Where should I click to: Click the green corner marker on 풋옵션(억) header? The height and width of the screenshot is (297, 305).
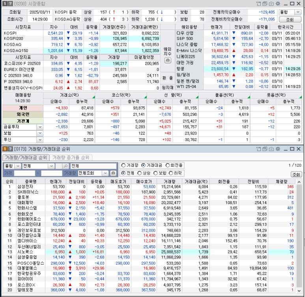[301, 97]
